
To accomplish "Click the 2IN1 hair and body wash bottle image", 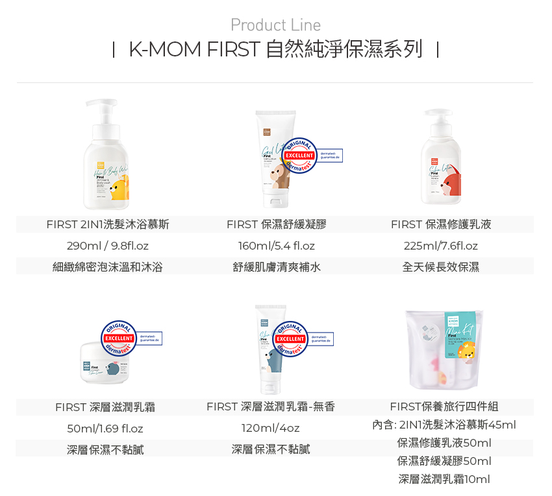I will (107, 155).
